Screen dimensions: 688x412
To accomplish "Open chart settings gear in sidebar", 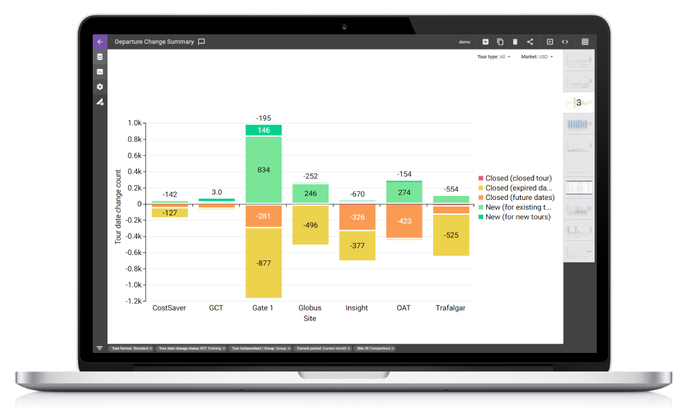I will pos(100,87).
